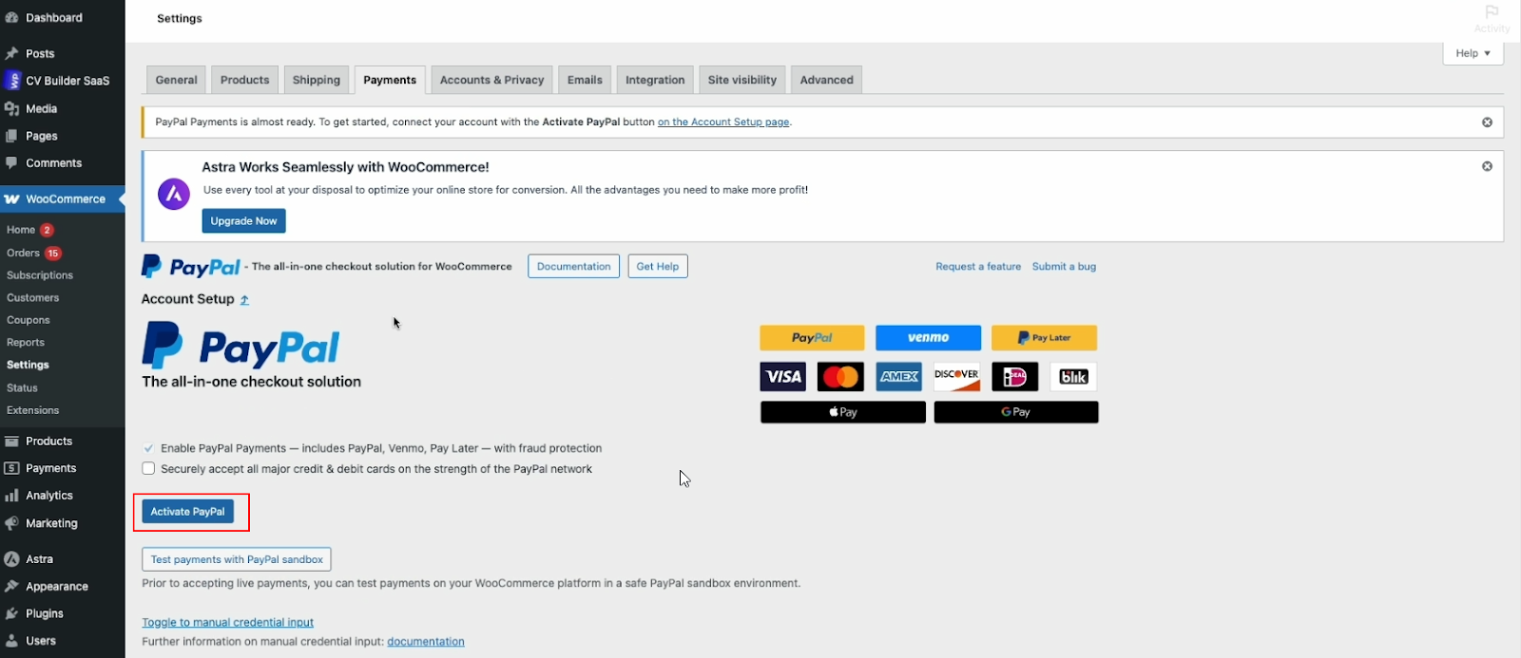The width and height of the screenshot is (1521, 658).
Task: Click the WooCommerce logo icon
Action: coord(12,199)
